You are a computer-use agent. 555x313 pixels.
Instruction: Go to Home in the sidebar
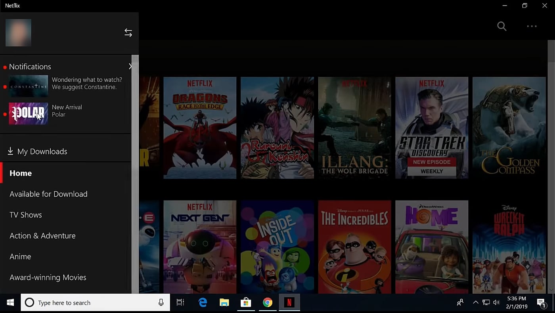pyautogui.click(x=21, y=173)
